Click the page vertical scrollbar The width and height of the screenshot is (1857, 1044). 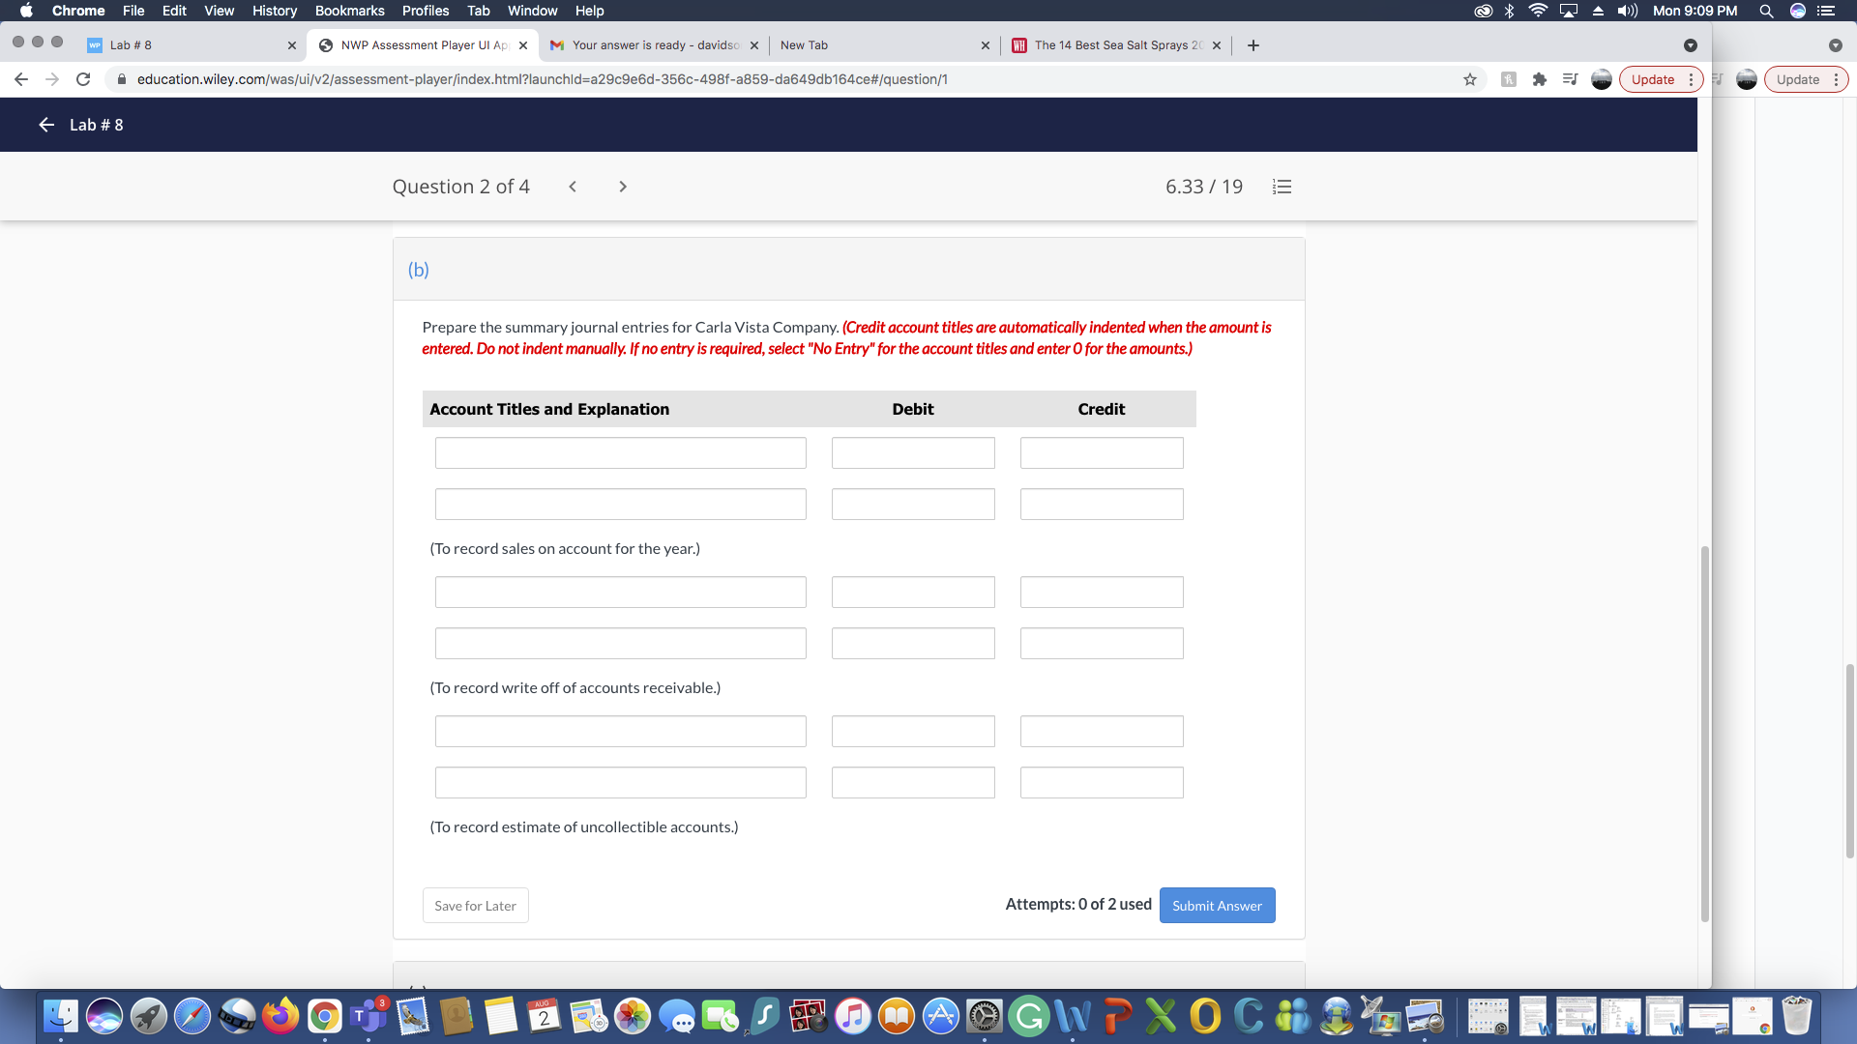click(x=1704, y=735)
